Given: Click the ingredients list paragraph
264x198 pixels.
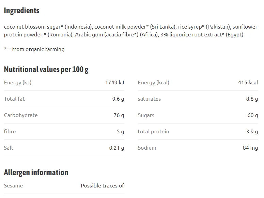Looking at the screenshot, I should pos(131,31).
